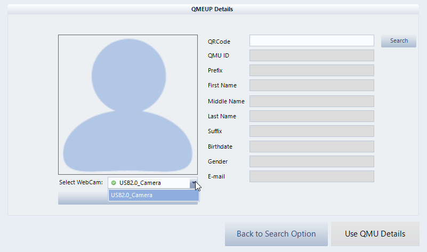
Task: Choose USB2.0_Camera from the open dropdown list
Action: (x=154, y=196)
